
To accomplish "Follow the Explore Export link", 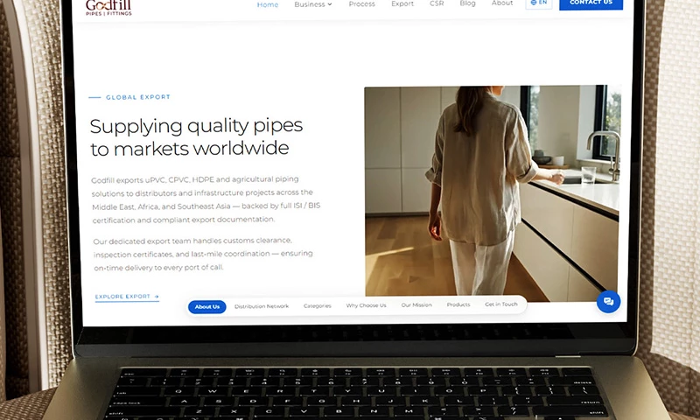I will 127,297.
